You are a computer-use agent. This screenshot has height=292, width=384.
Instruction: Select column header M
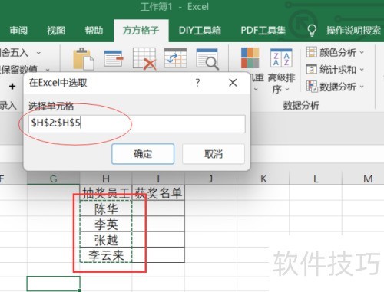point(368,179)
